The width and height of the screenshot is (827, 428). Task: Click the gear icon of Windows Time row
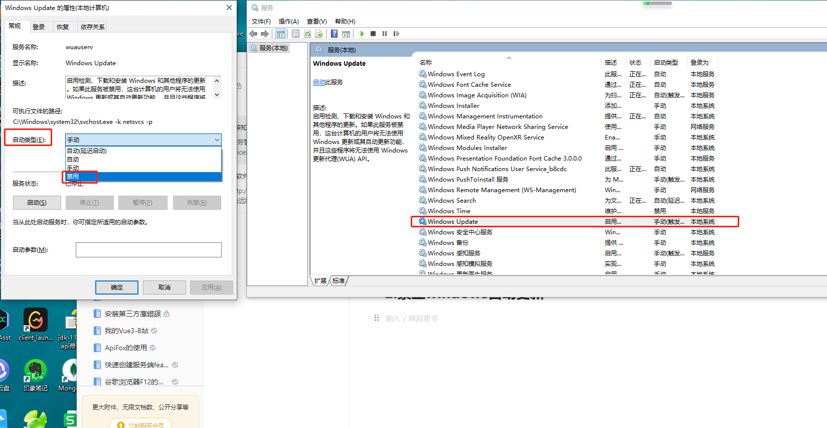[423, 211]
